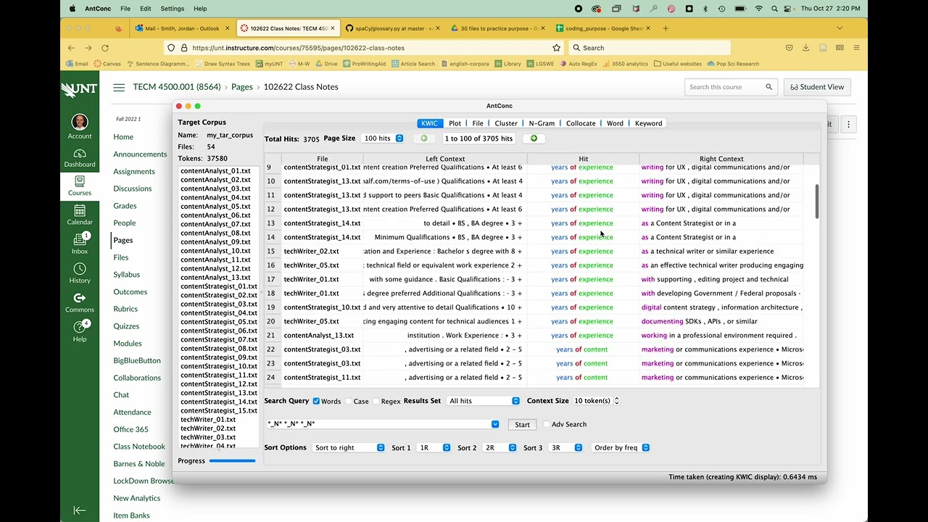This screenshot has height=522, width=928.
Task: Go to the Pages breadcrumb link
Action: (242, 87)
